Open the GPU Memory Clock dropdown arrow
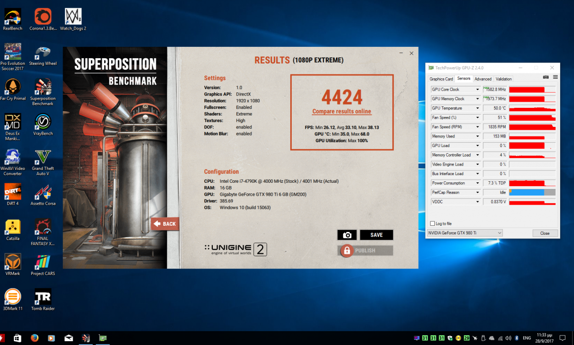The image size is (574, 345). [477, 99]
